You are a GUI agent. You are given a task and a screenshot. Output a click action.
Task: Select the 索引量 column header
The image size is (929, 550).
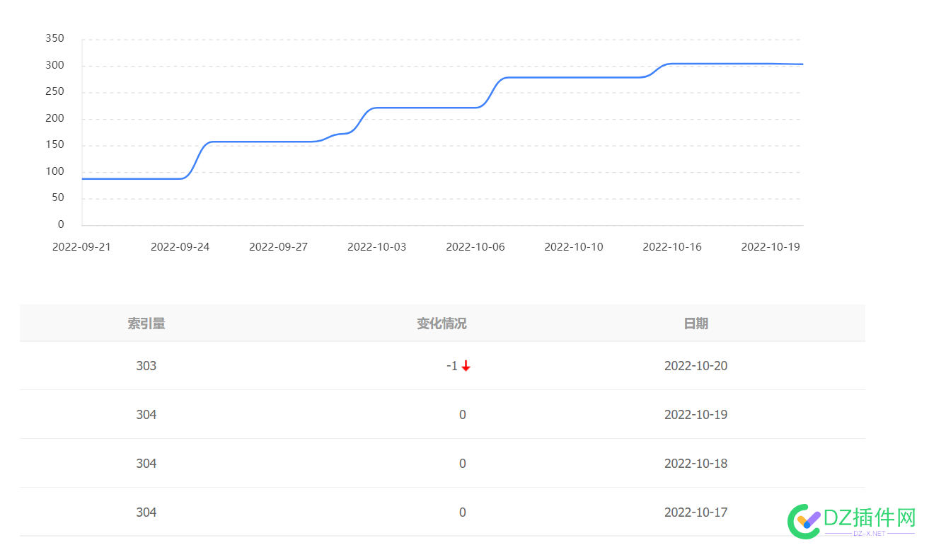pyautogui.click(x=146, y=323)
